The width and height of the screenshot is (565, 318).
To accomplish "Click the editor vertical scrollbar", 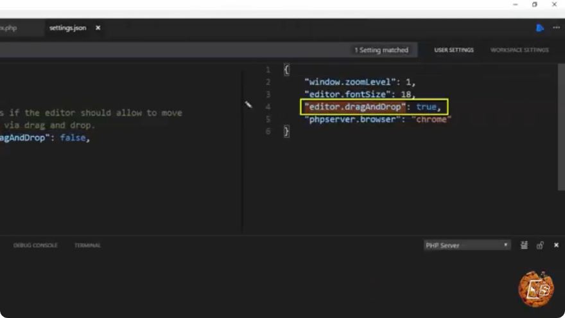I will pyautogui.click(x=561, y=127).
